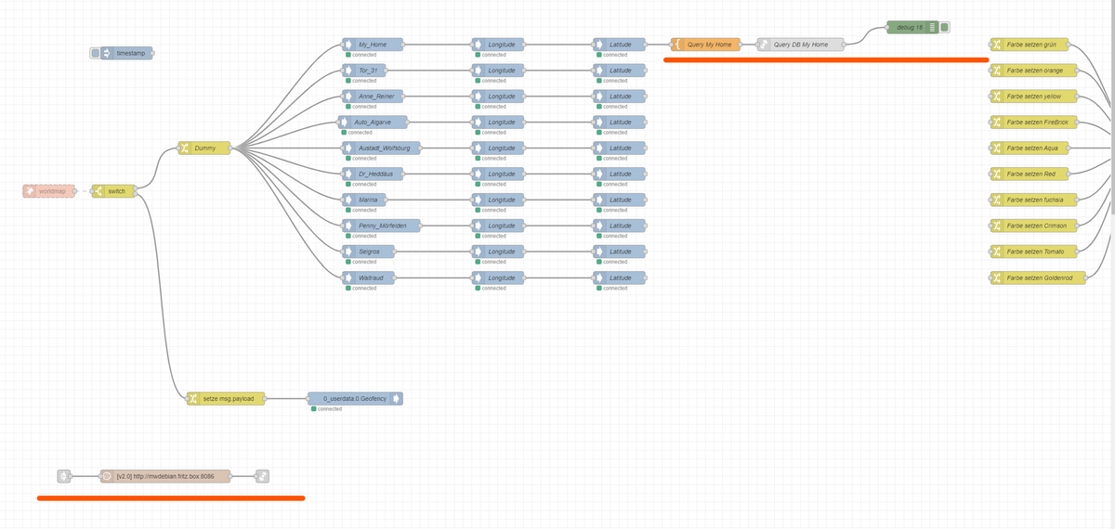Screen dimensions: 1115x529
Task: Click the Selgros node arrow icon
Action: pyautogui.click(x=348, y=252)
